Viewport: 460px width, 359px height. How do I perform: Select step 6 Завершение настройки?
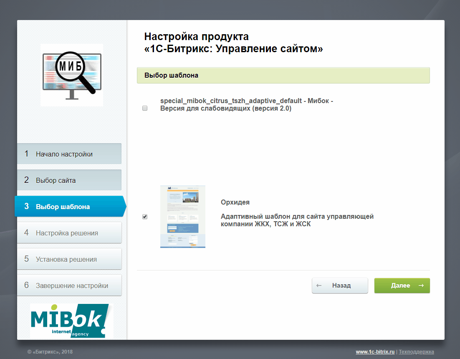click(x=69, y=285)
